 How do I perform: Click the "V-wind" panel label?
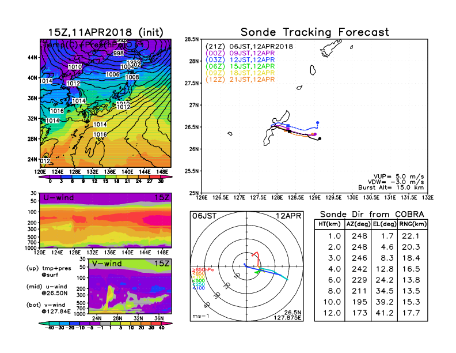(107, 264)
